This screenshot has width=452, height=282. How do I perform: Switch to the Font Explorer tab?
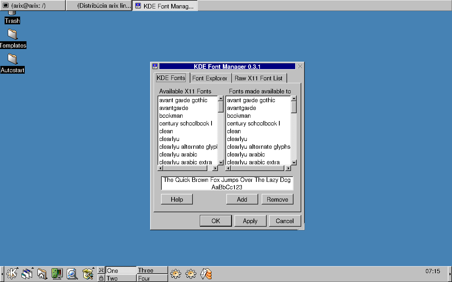(210, 78)
